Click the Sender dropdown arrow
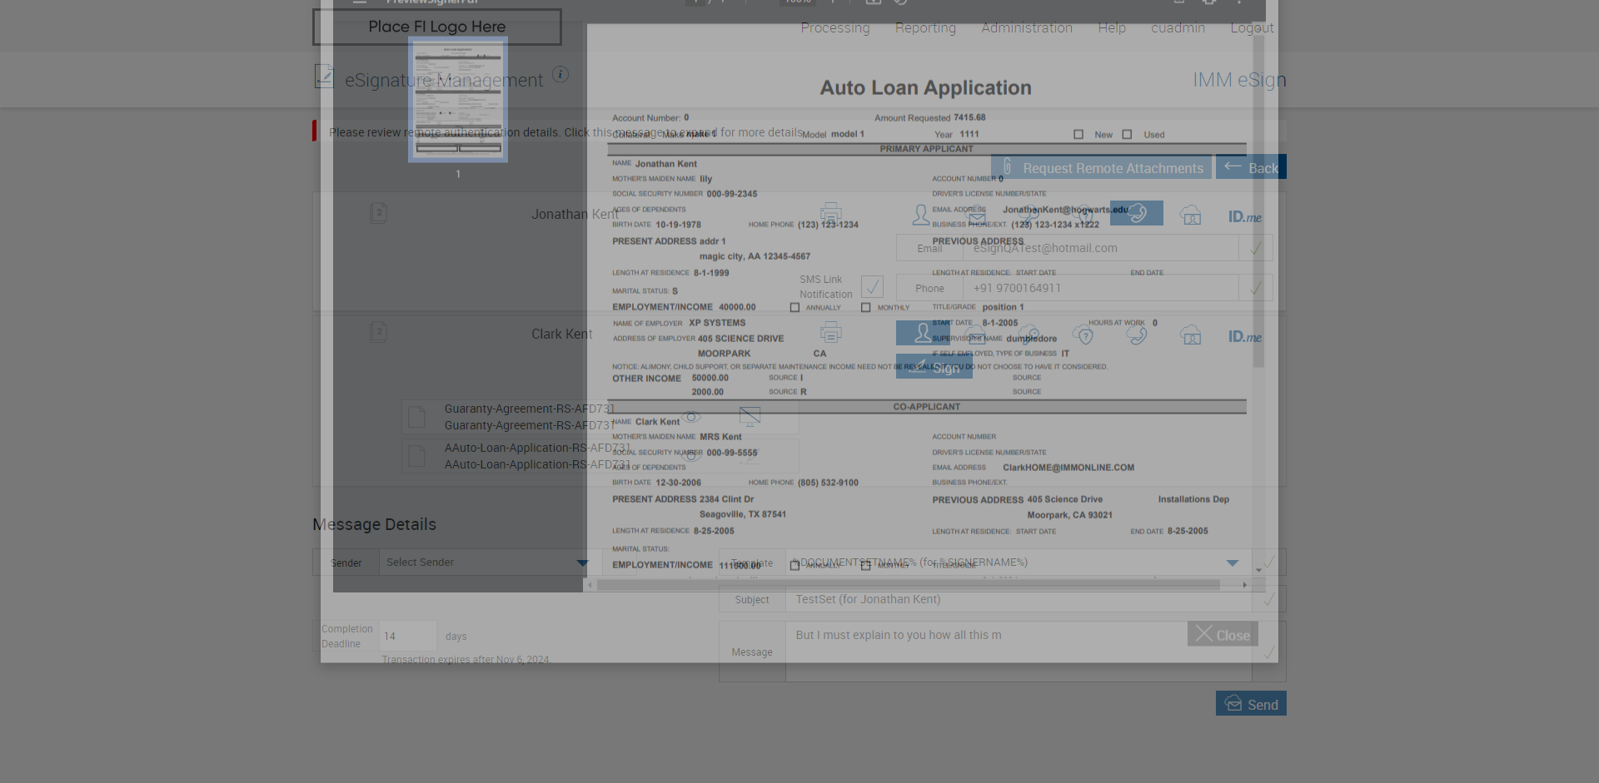 [583, 563]
